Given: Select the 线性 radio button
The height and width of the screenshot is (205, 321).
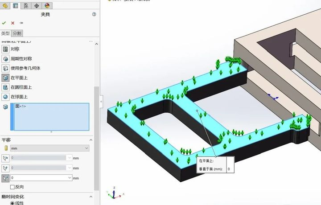Looking at the screenshot, I should (x=12, y=203).
